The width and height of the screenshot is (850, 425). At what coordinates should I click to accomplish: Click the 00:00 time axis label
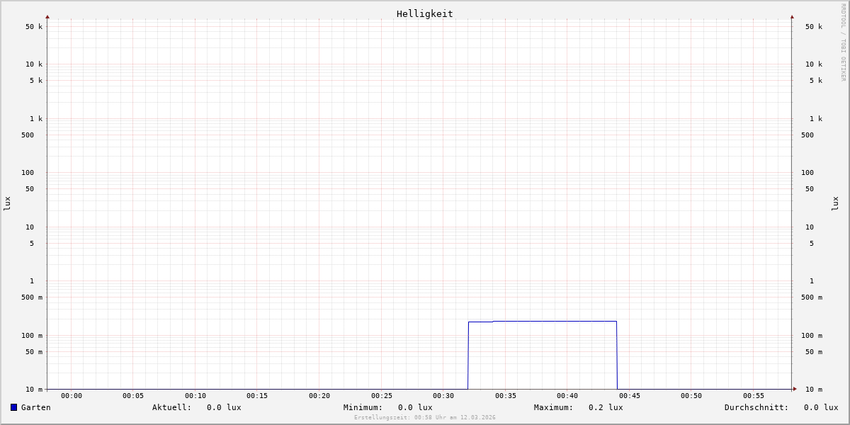click(x=72, y=396)
